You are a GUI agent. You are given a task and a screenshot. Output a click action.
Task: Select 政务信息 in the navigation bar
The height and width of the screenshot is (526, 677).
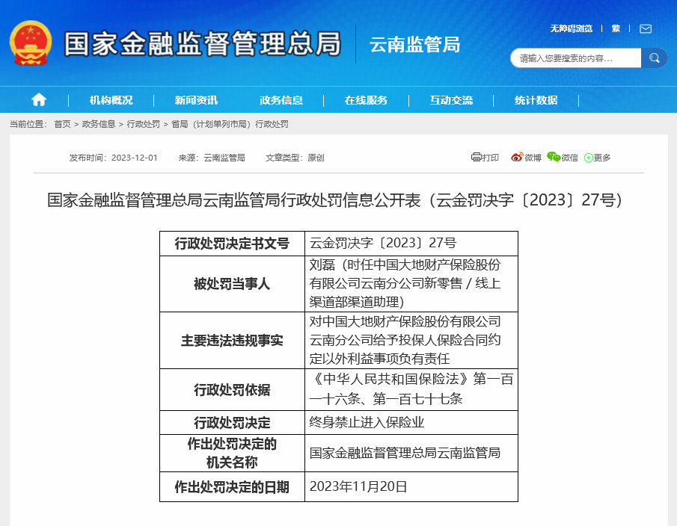(281, 100)
